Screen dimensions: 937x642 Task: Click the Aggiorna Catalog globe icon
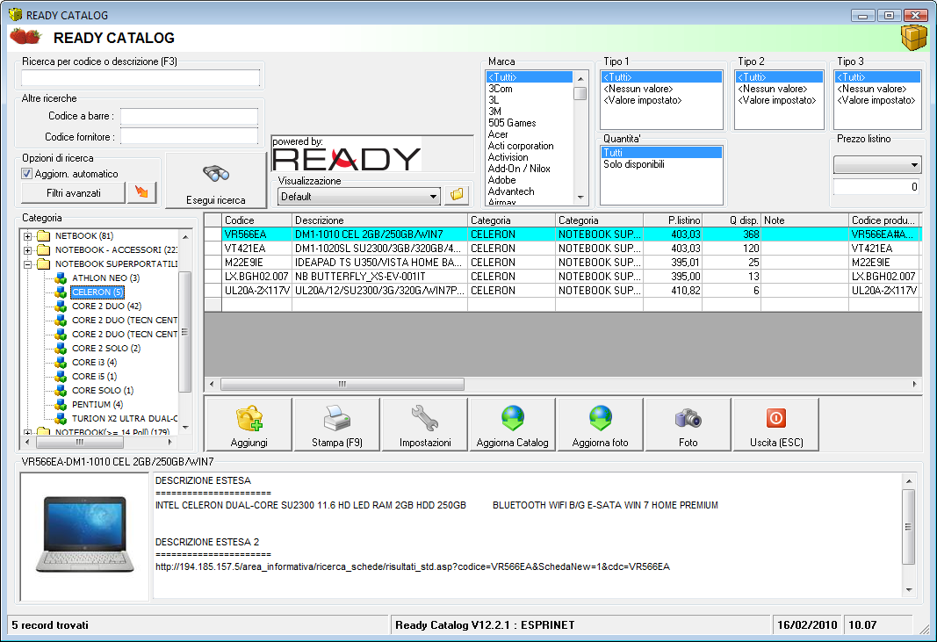(x=513, y=418)
